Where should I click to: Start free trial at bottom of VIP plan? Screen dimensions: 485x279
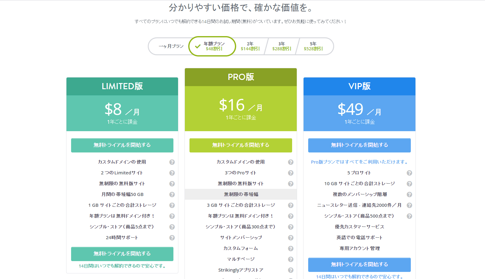(x=359, y=264)
